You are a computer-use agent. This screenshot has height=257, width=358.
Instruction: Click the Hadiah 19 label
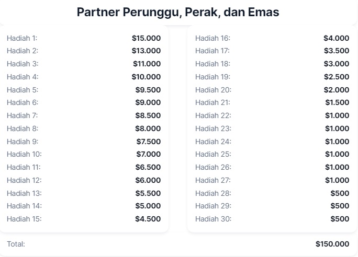(212, 77)
